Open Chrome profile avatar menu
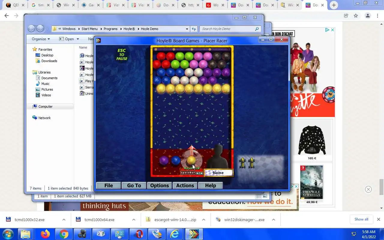This screenshot has height=240, width=384. click(x=368, y=16)
